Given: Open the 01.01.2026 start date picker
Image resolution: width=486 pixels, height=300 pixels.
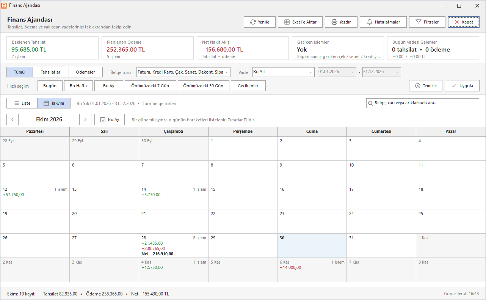Looking at the screenshot, I should point(337,72).
